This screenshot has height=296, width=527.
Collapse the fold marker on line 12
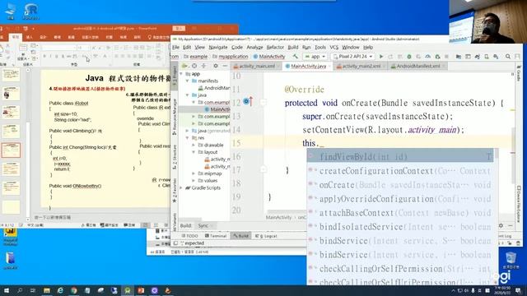(263, 102)
